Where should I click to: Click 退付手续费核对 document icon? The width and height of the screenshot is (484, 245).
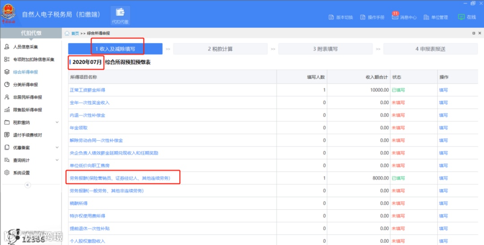(7, 135)
